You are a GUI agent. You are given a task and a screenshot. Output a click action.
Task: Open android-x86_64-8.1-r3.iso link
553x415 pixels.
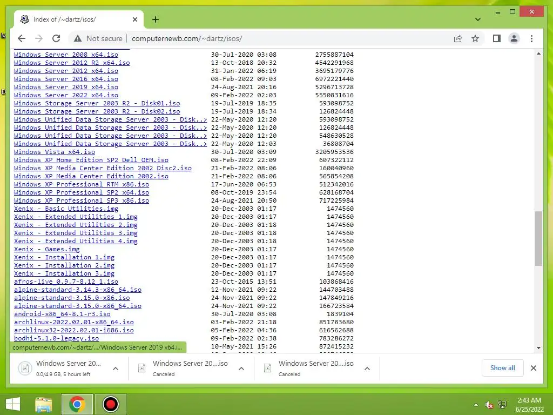[x=62, y=314]
